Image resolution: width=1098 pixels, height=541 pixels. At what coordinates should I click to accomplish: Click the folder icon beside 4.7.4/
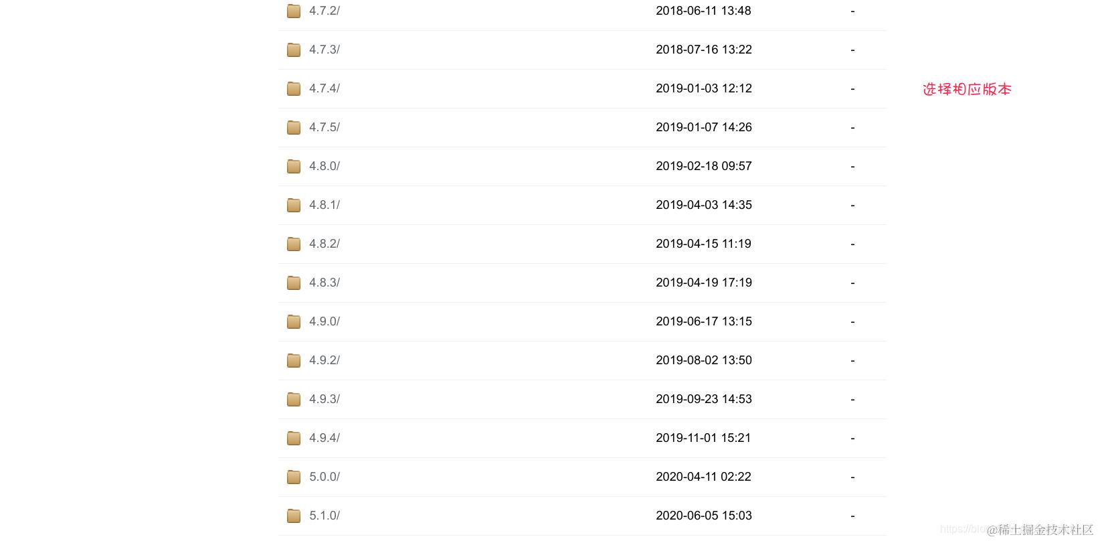pos(294,88)
